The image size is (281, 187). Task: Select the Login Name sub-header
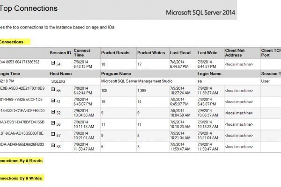tap(209, 74)
